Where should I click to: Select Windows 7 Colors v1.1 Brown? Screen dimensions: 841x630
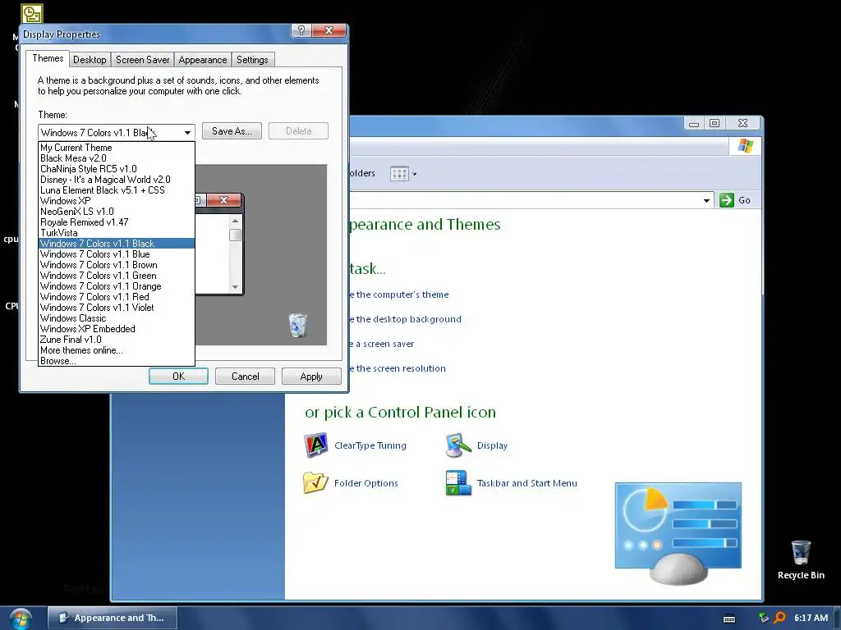(117, 265)
